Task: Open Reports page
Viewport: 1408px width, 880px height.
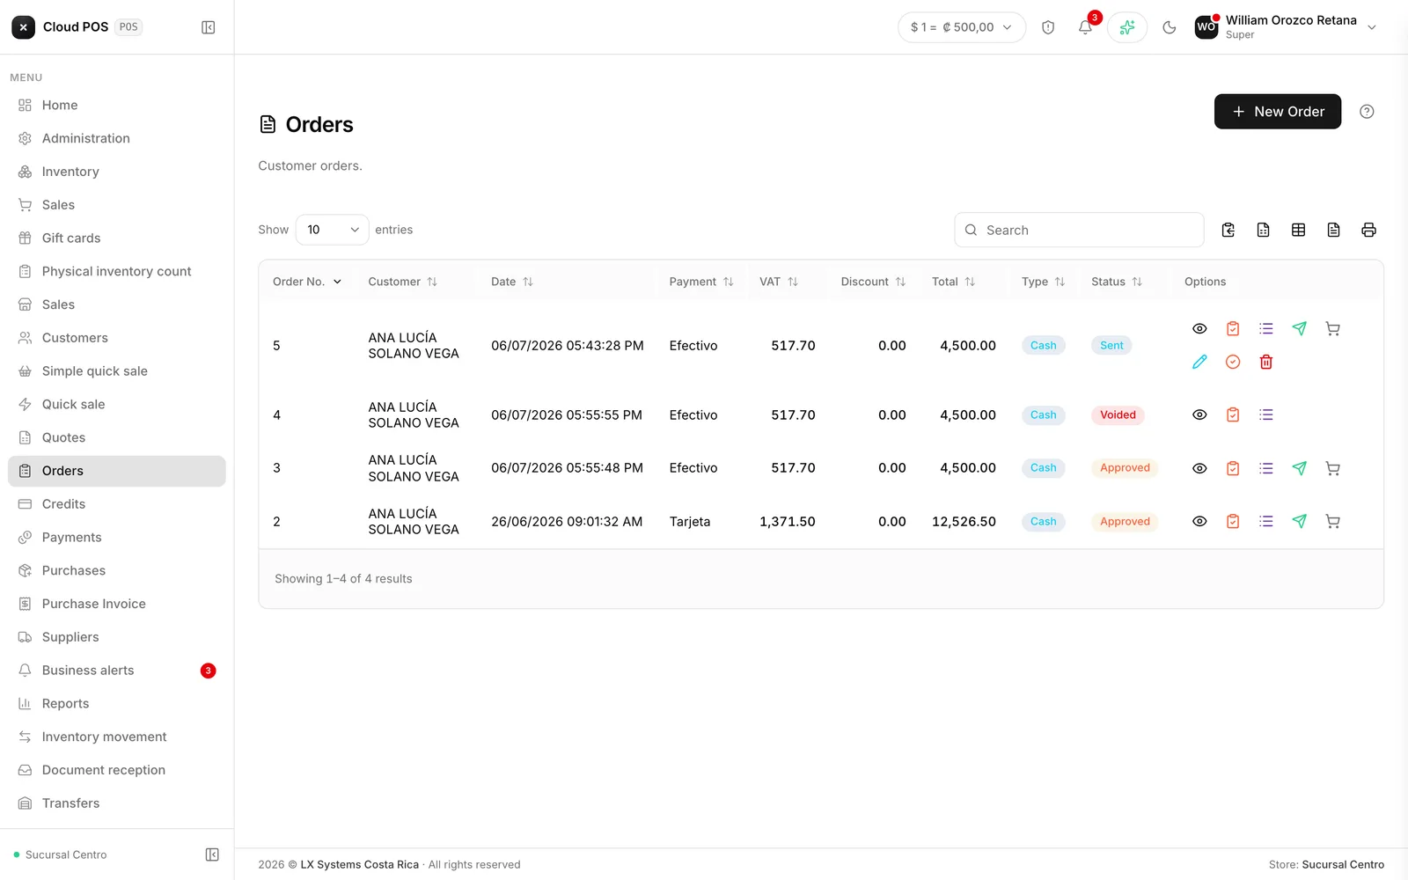Action: [x=117, y=704]
